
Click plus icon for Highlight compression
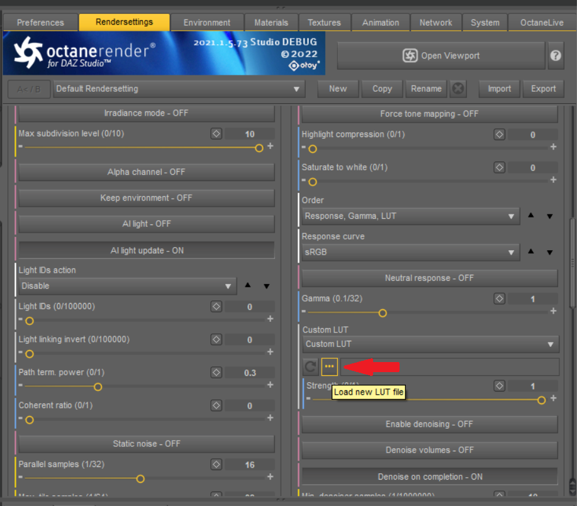pos(554,146)
